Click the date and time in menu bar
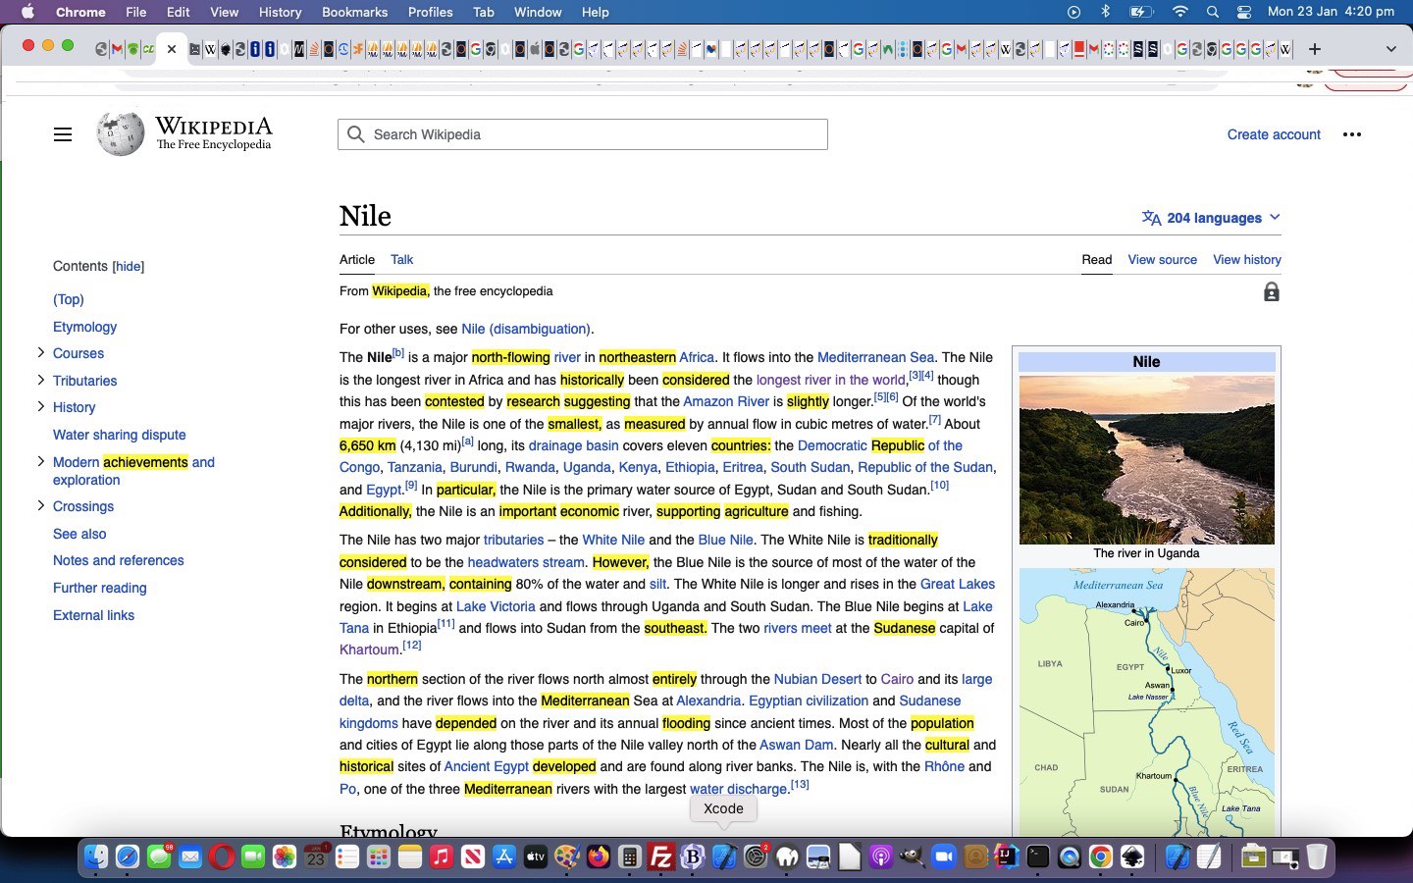Image resolution: width=1413 pixels, height=883 pixels. pos(1331,12)
